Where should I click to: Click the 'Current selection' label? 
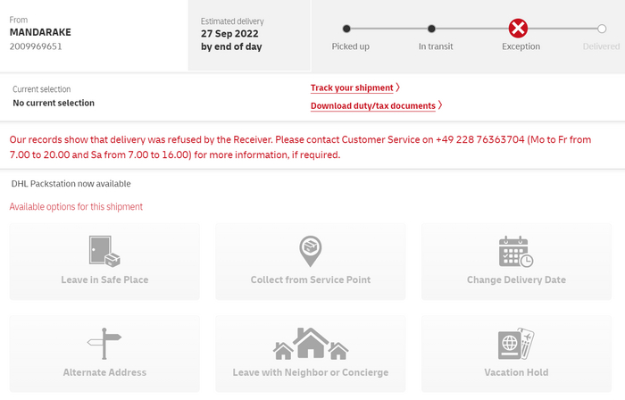(41, 89)
